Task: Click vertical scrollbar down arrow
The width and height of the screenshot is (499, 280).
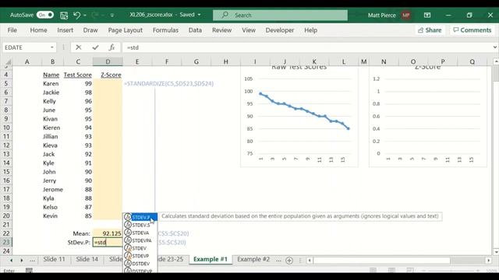Action: (x=496, y=252)
